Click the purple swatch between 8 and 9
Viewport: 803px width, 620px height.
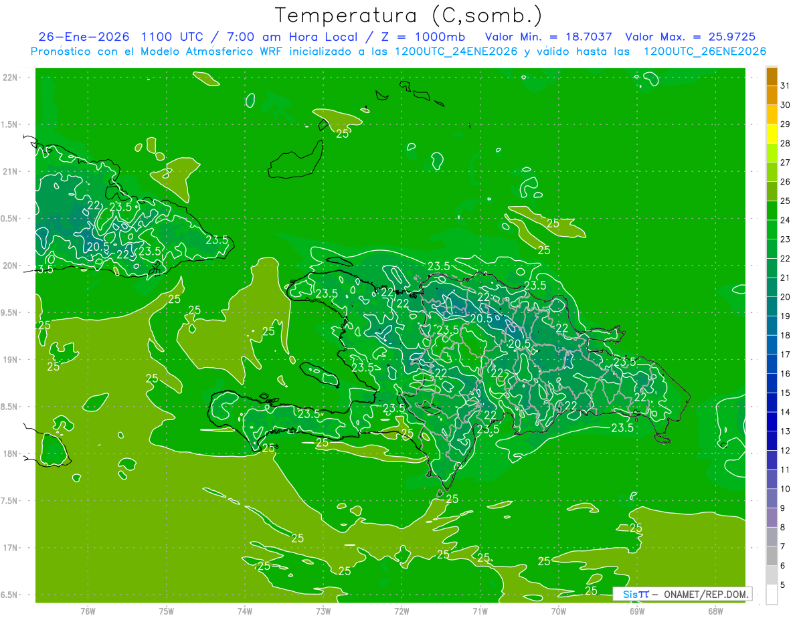coord(772,518)
